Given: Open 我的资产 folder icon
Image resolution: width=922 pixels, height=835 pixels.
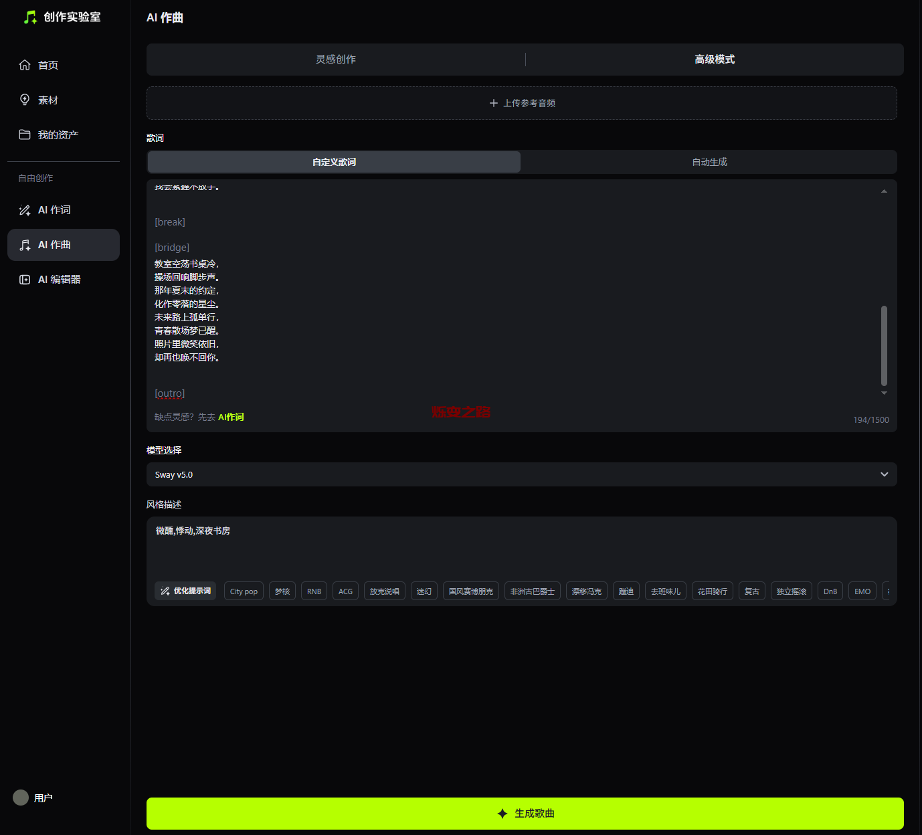Looking at the screenshot, I should tap(25, 134).
